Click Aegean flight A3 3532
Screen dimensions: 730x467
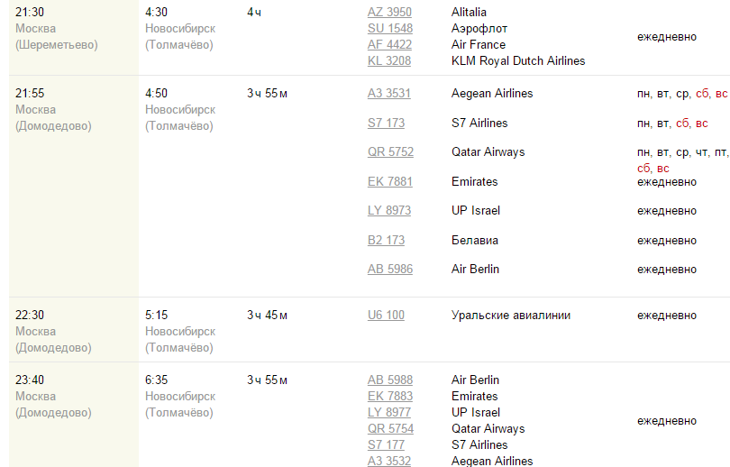[388, 462]
